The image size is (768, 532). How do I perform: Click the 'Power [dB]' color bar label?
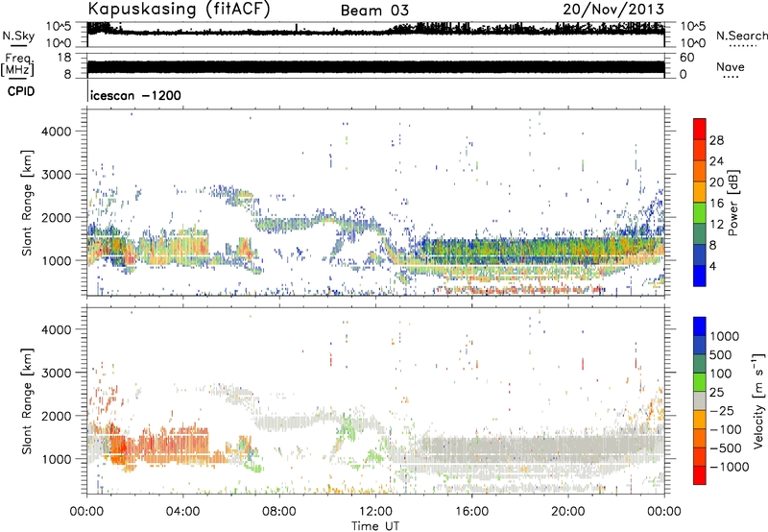733,203
